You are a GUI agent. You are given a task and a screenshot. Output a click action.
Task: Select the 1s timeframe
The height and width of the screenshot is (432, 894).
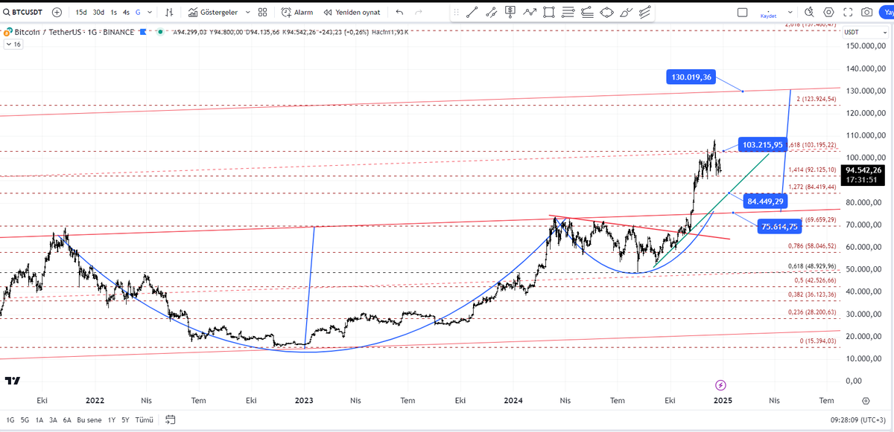tap(113, 13)
